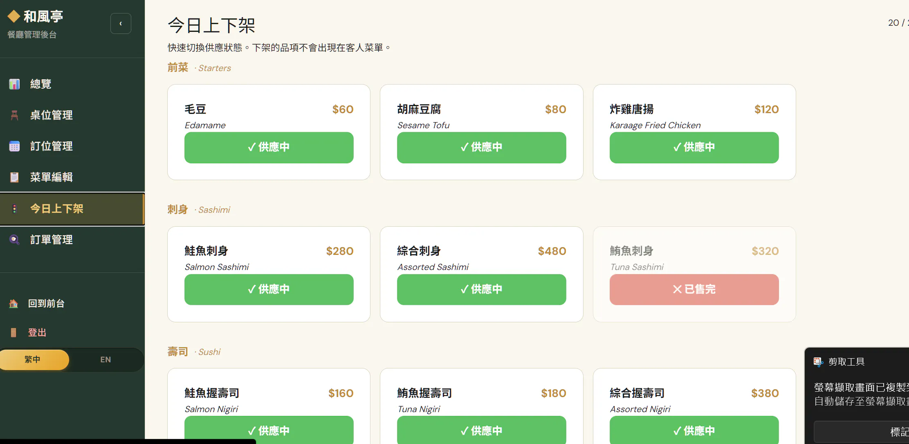Screen dimensions: 909x444
Task: Toggle 鮪魚刺身 sold-out status back on
Action: 694,290
